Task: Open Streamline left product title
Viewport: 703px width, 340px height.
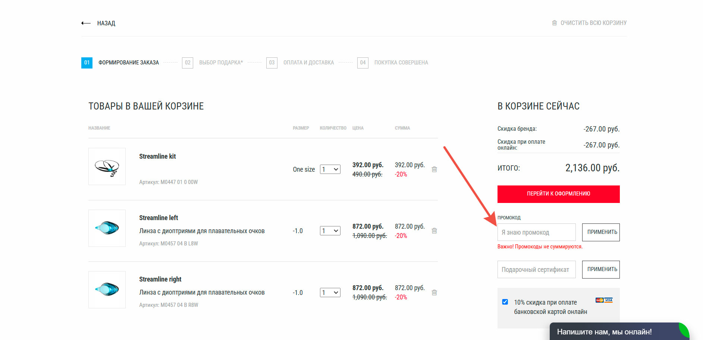Action: [159, 218]
